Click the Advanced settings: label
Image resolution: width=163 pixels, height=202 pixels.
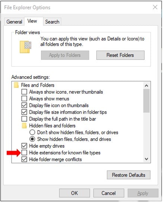31,77
